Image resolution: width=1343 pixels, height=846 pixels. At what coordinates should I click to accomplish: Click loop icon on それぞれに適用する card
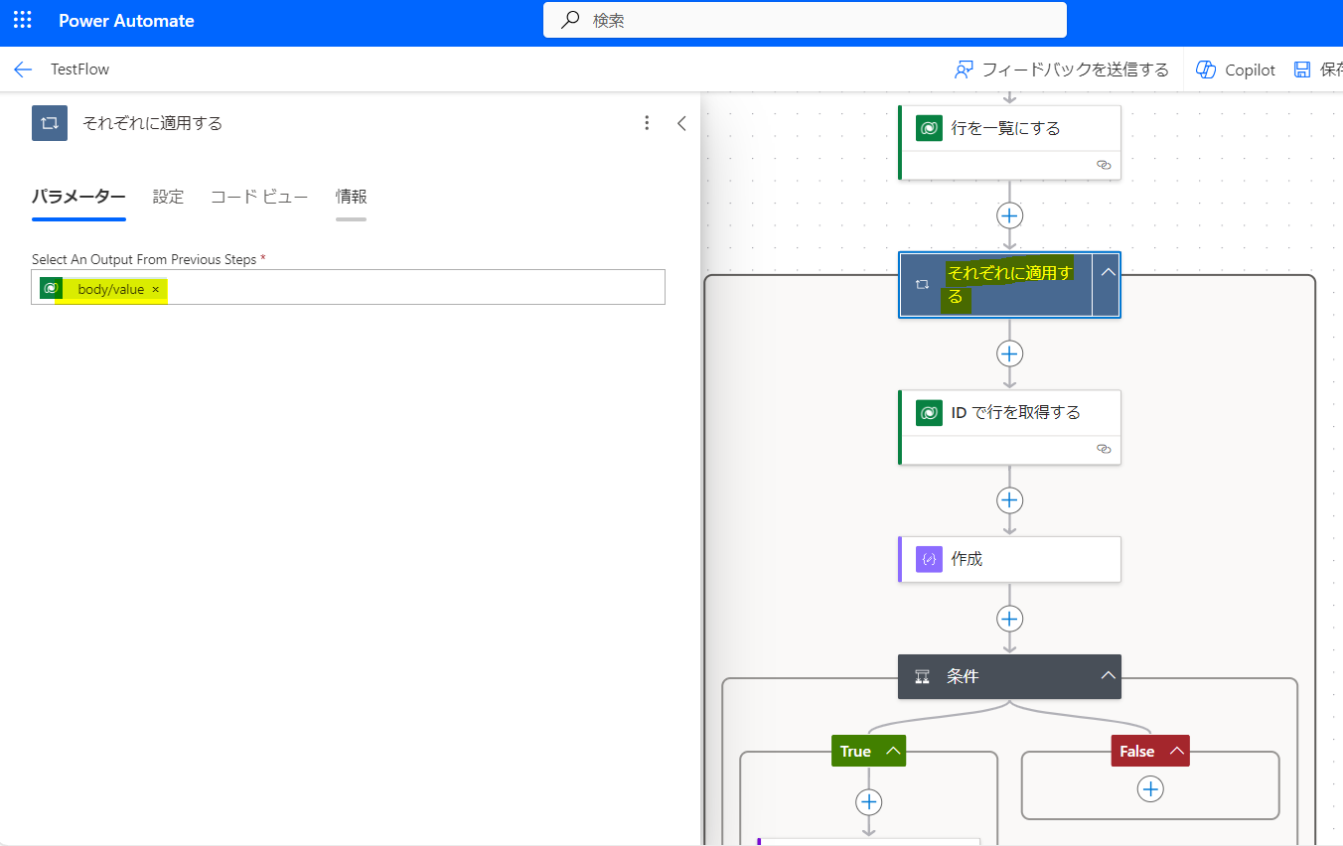click(922, 284)
